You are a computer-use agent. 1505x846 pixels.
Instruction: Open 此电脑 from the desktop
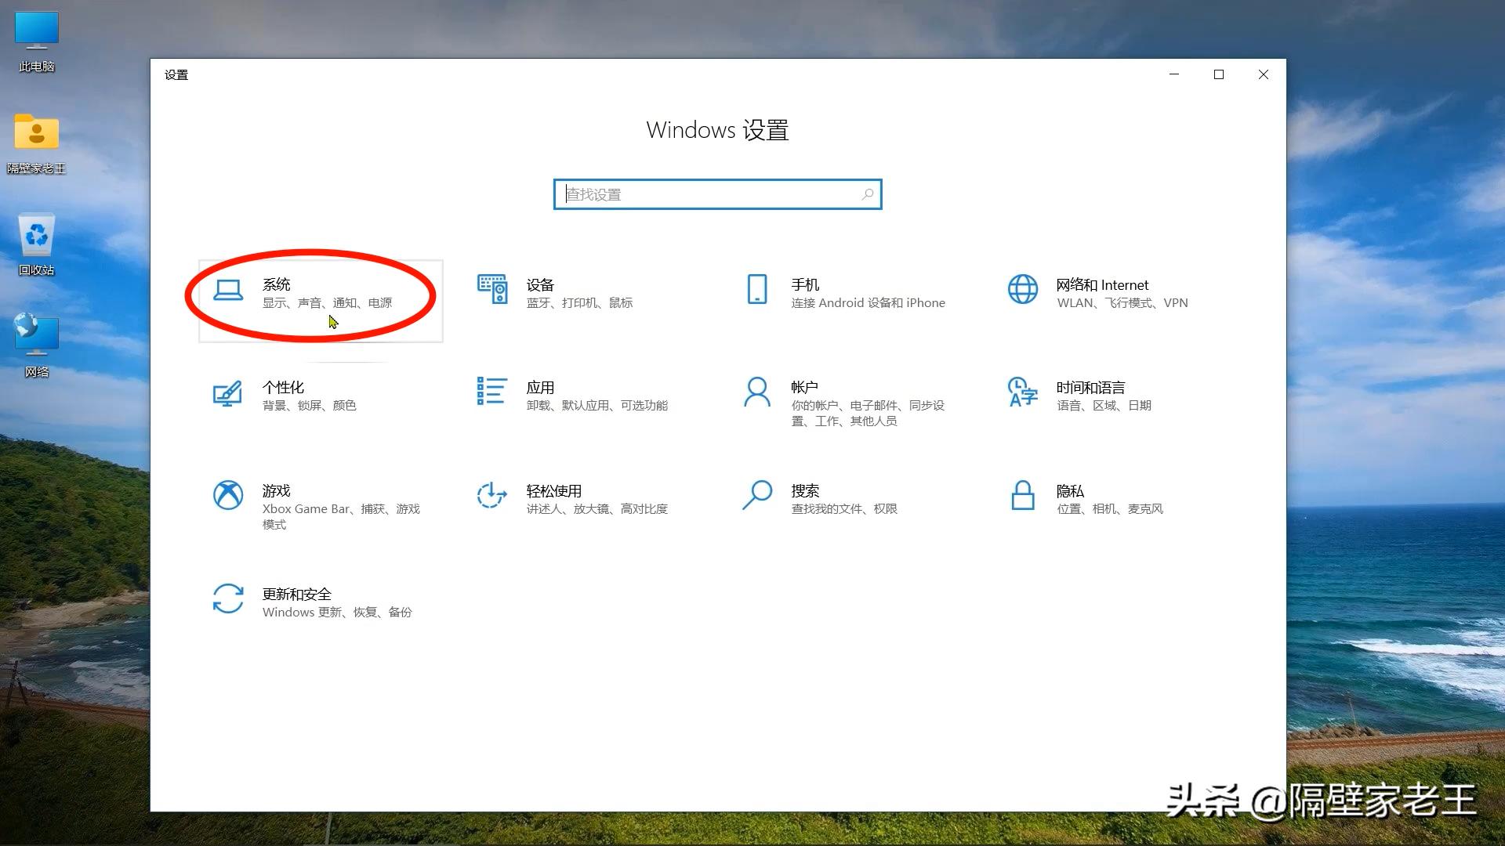[35, 35]
